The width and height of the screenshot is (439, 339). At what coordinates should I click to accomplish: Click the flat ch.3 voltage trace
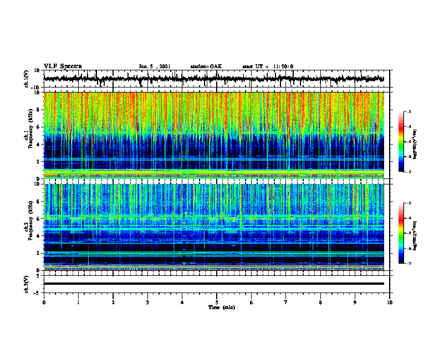213,284
